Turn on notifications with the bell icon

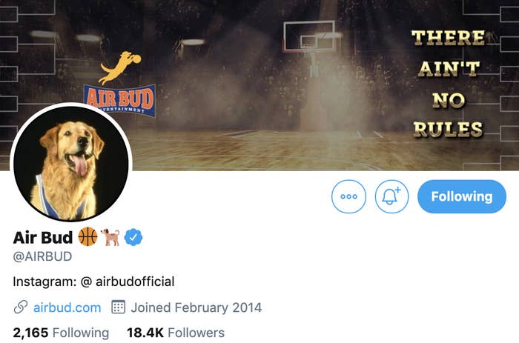click(x=391, y=196)
